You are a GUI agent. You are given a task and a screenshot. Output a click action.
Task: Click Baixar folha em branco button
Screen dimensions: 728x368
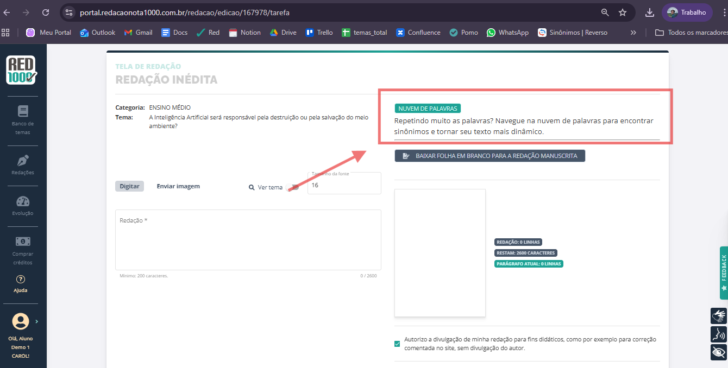coord(489,156)
